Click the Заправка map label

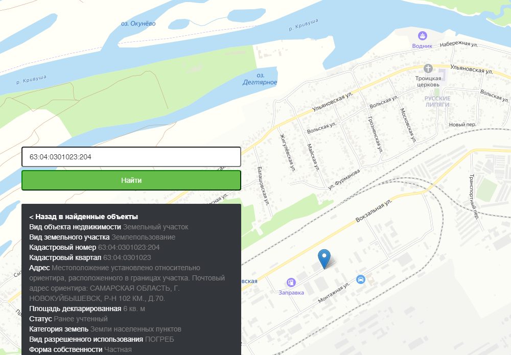(291, 293)
